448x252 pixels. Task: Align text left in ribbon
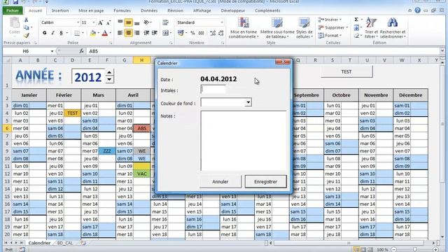click(x=120, y=33)
